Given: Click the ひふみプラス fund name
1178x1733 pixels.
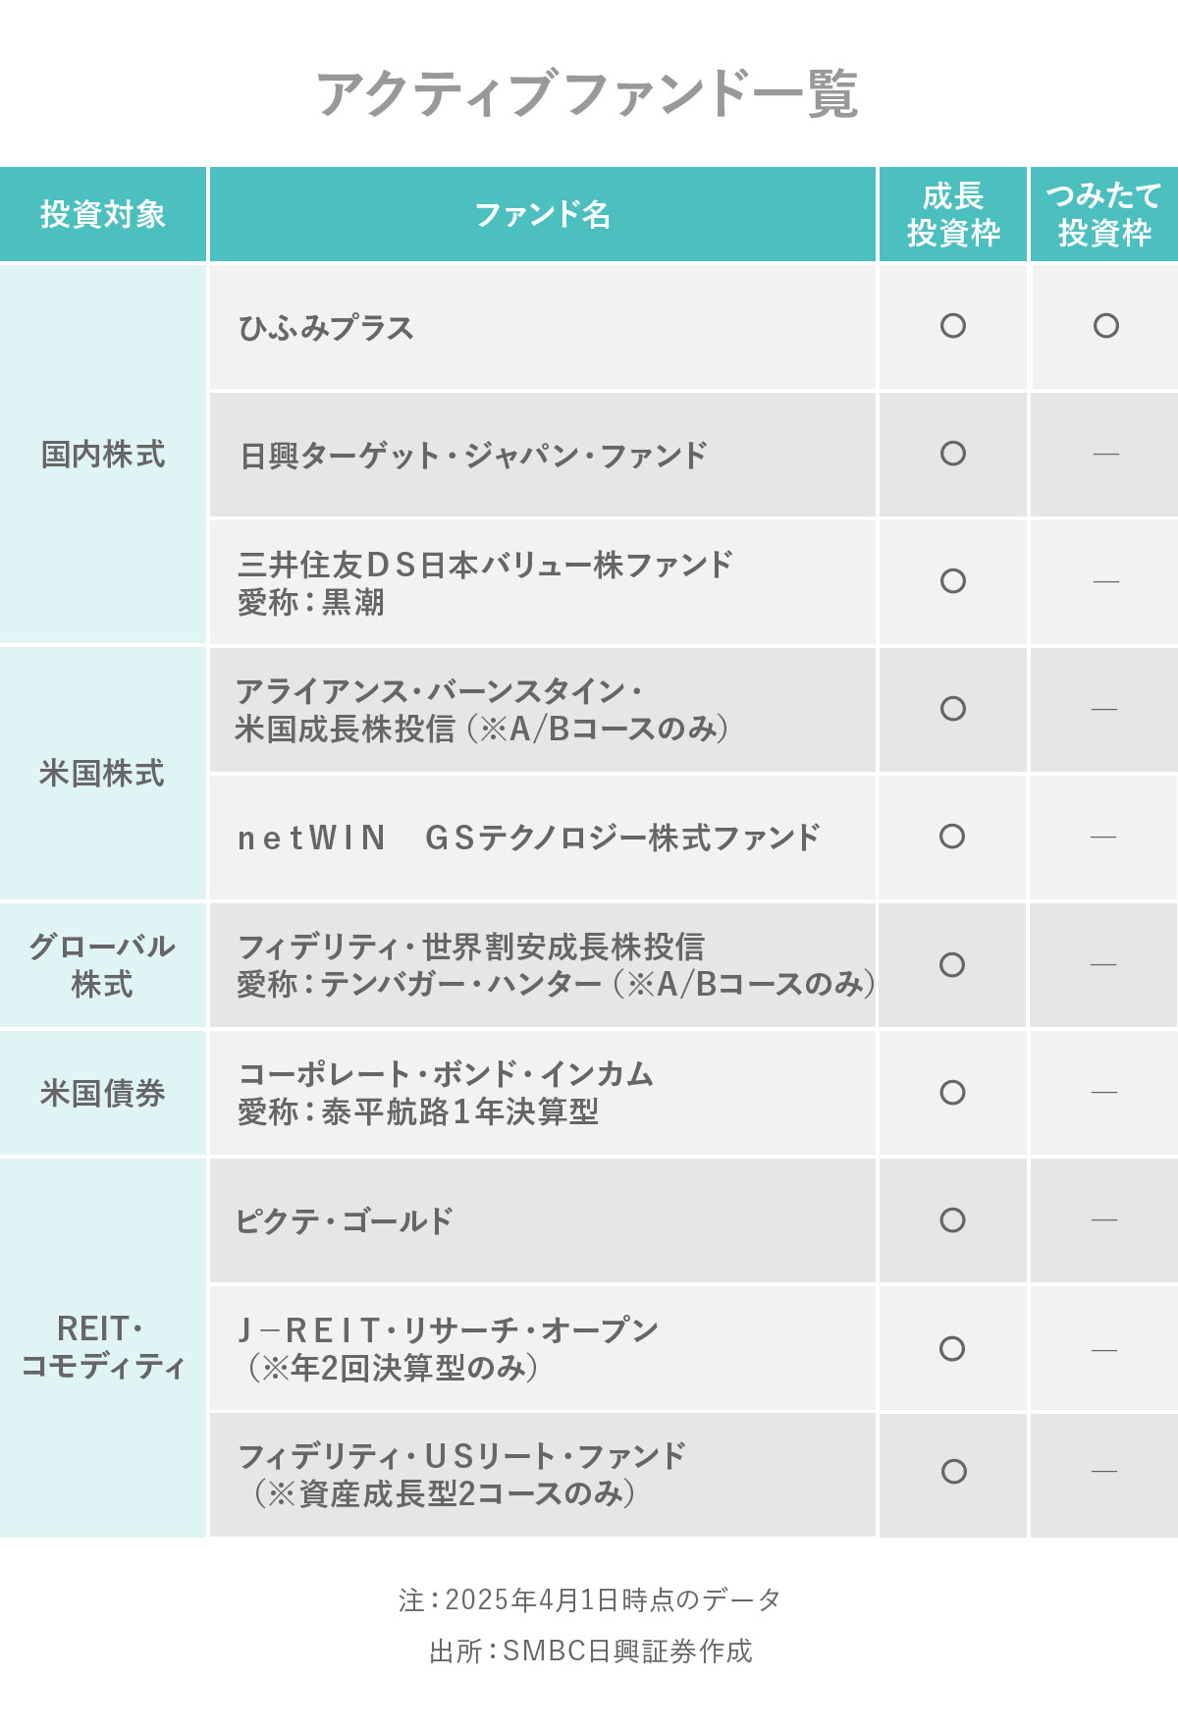Looking at the screenshot, I should [326, 328].
